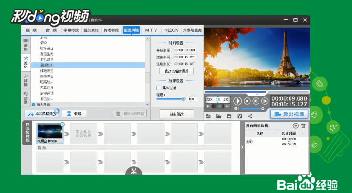Expand the small chevron below preview progress bar
Viewport: 352px width, 193px height.
click(x=257, y=95)
